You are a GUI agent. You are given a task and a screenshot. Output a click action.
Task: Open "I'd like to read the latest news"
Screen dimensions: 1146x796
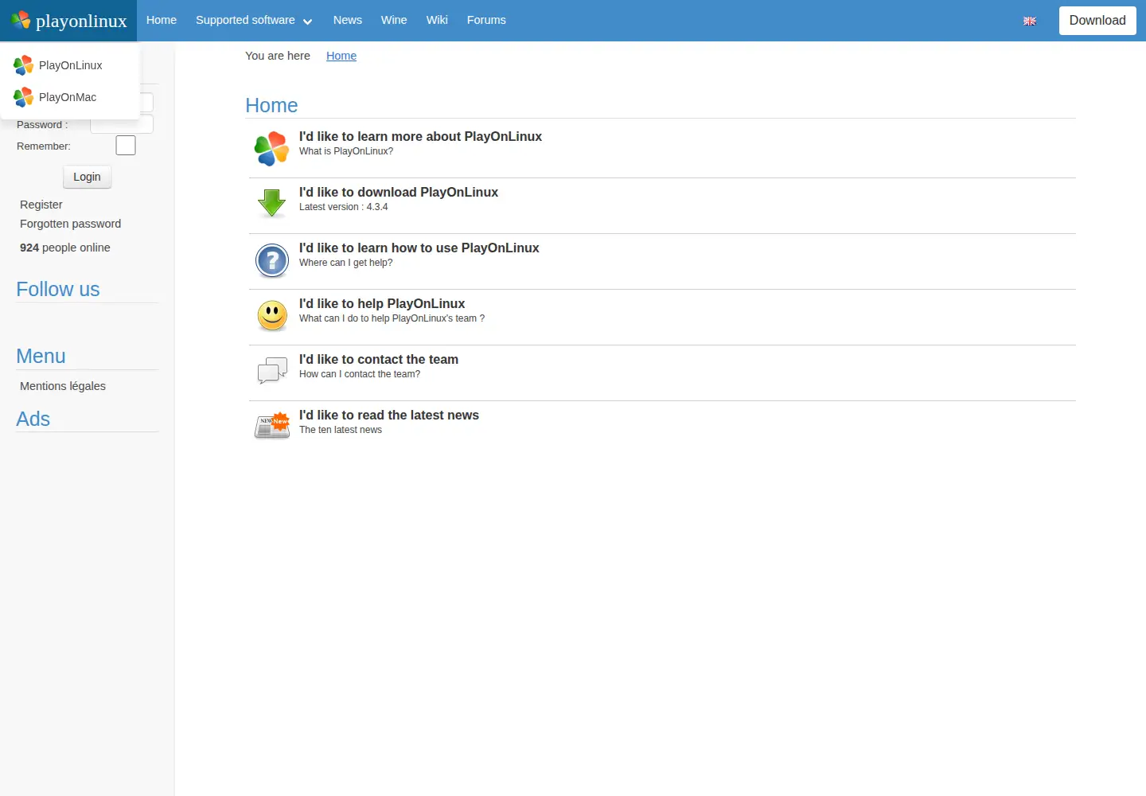click(x=389, y=415)
